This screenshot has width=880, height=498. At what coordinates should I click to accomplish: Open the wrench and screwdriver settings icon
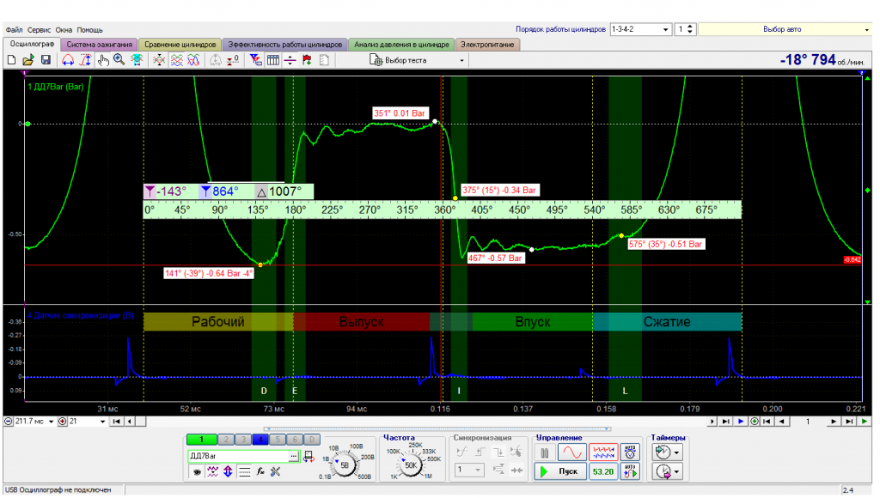276,472
